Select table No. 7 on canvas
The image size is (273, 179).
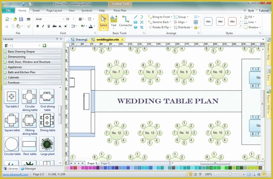(116, 72)
